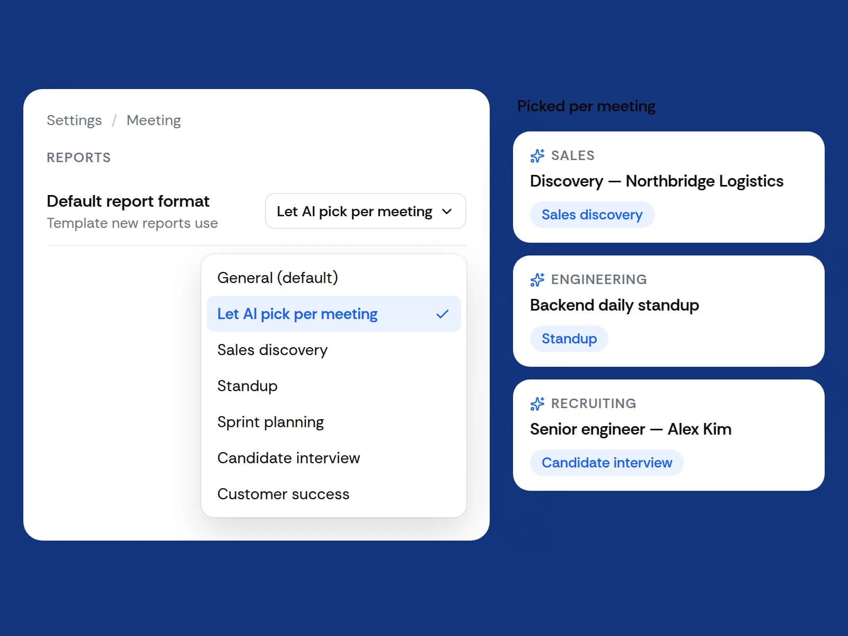848x636 pixels.
Task: Click the Meeting breadcrumb link
Action: coord(154,120)
